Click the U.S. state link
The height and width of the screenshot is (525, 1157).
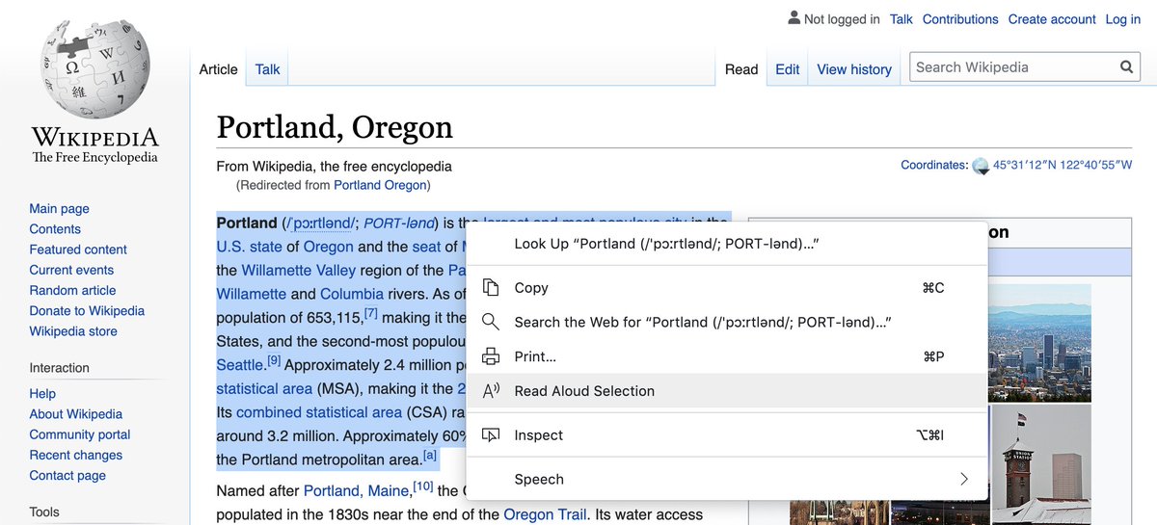[x=250, y=247]
